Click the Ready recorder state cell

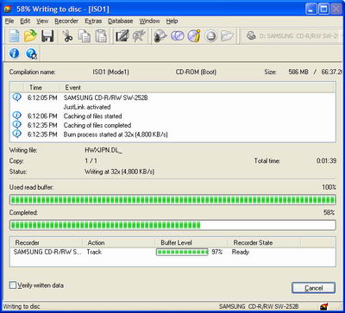point(241,252)
